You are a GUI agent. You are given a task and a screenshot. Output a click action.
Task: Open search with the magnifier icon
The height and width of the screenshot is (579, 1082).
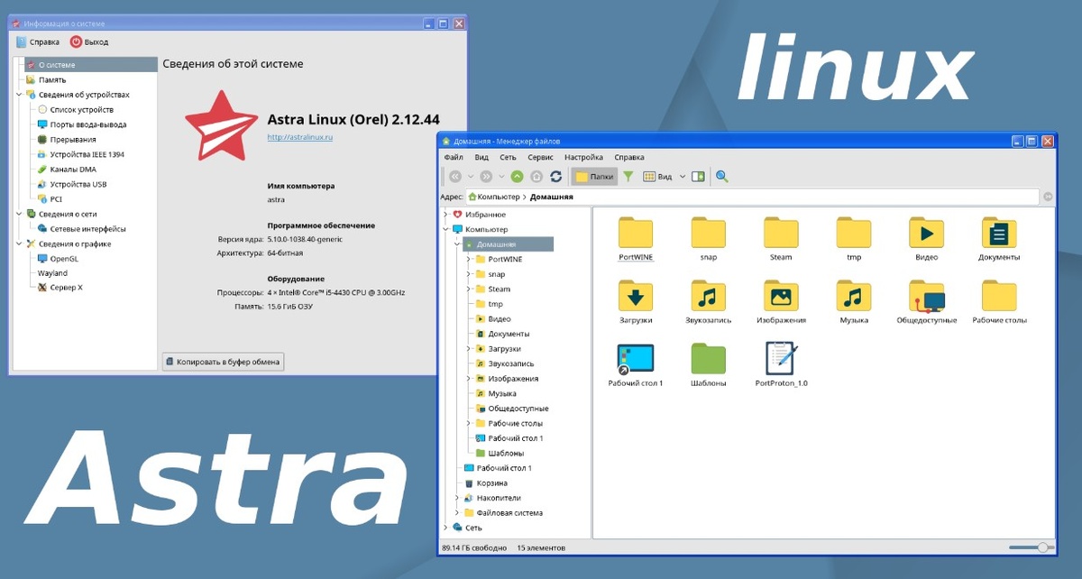pyautogui.click(x=722, y=177)
